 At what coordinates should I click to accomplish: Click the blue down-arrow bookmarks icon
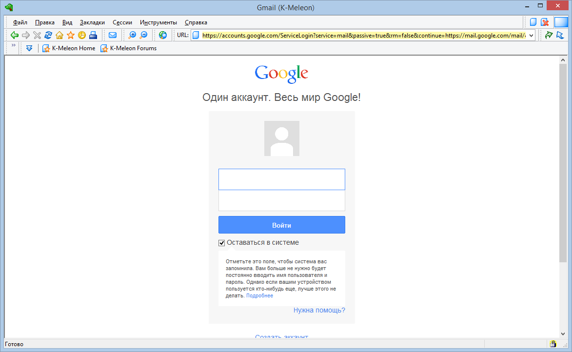[x=29, y=48]
